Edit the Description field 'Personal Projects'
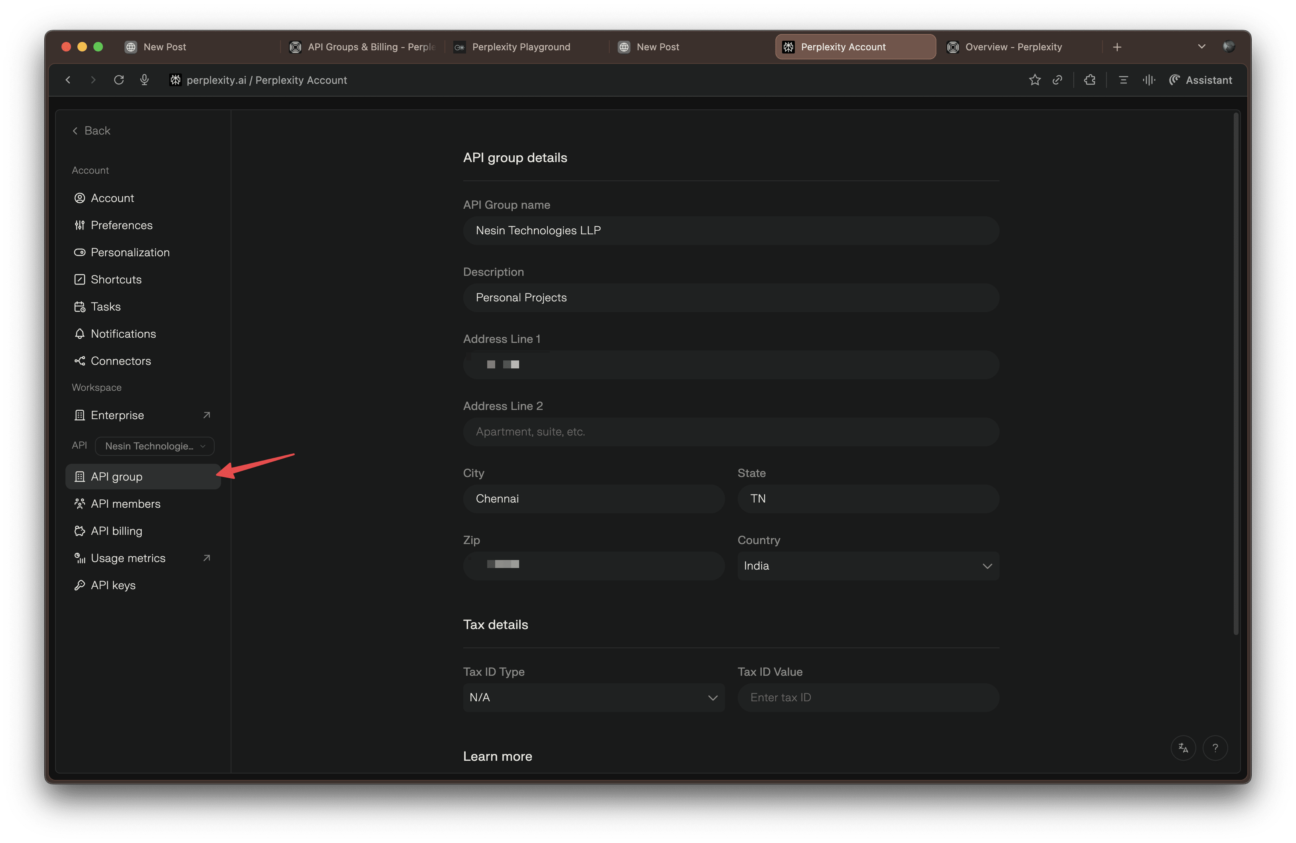The width and height of the screenshot is (1296, 843). click(731, 298)
